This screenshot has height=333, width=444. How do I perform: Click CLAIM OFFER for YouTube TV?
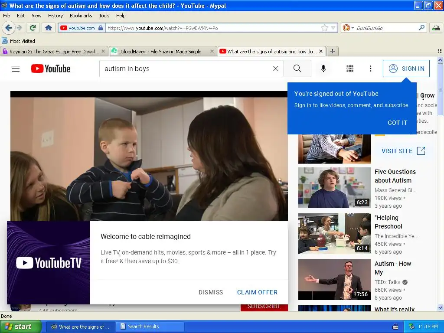click(x=257, y=292)
